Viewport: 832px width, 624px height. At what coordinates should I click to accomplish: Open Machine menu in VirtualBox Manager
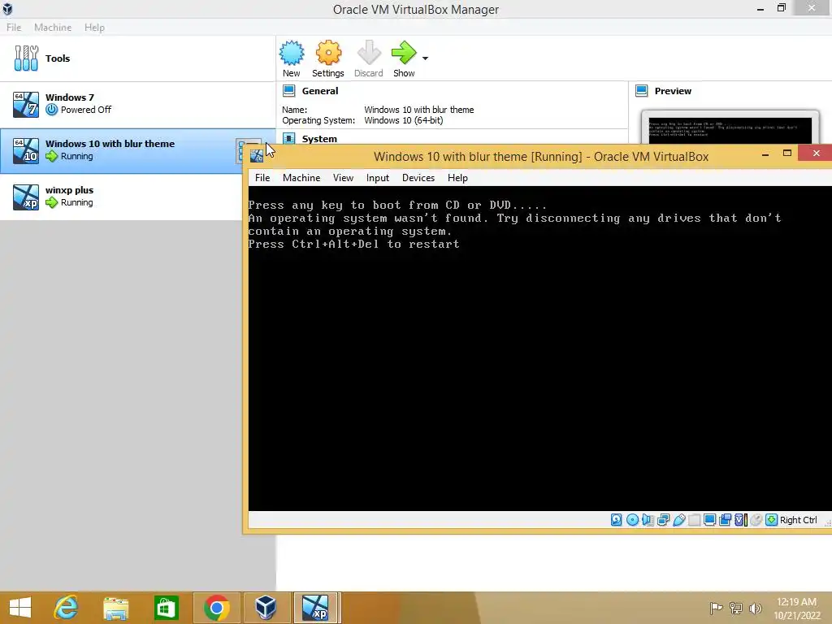click(x=53, y=27)
